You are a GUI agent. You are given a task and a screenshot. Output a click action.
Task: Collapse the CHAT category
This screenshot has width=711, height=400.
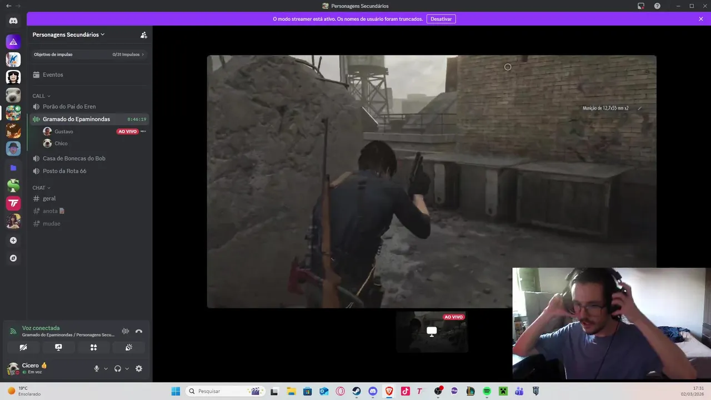click(41, 188)
